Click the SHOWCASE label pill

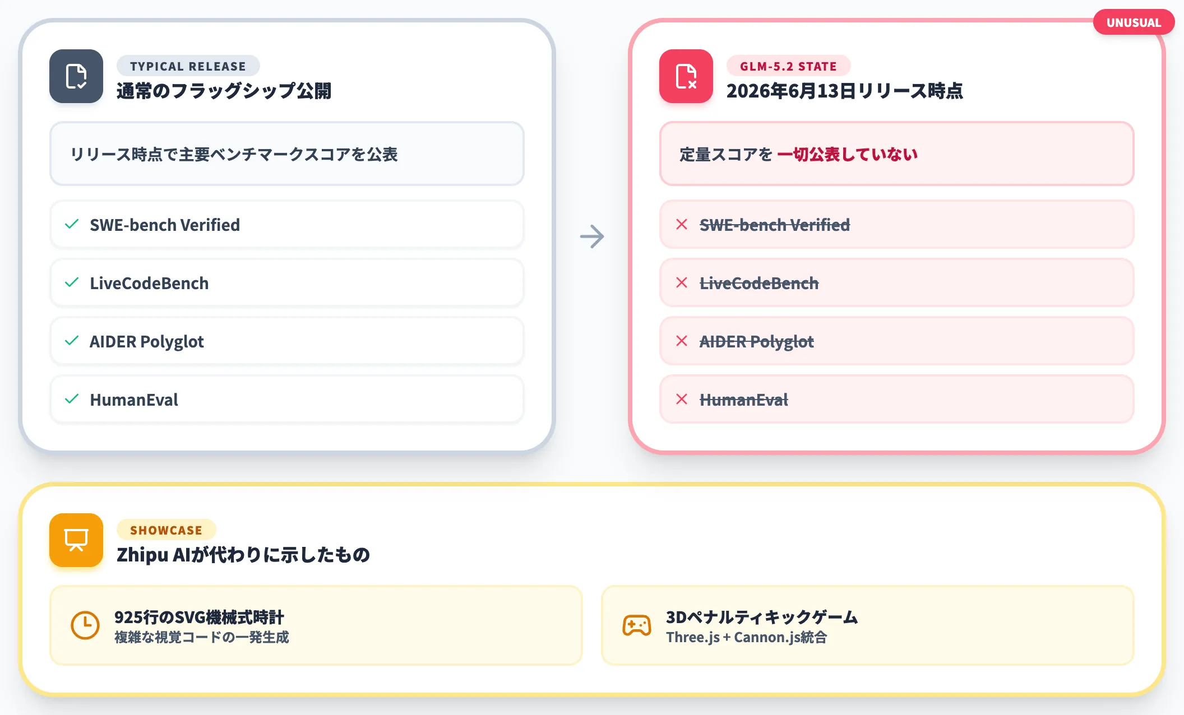(x=166, y=530)
